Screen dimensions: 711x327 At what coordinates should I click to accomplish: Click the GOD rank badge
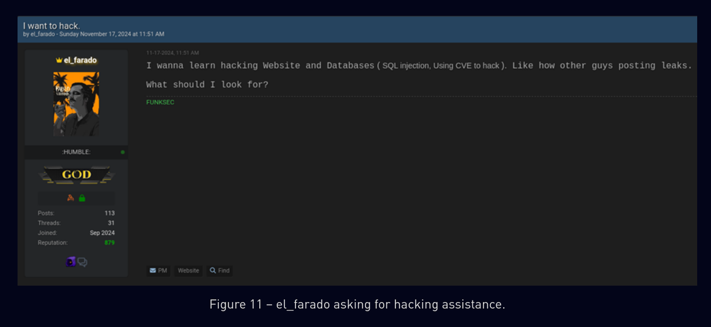tap(77, 175)
